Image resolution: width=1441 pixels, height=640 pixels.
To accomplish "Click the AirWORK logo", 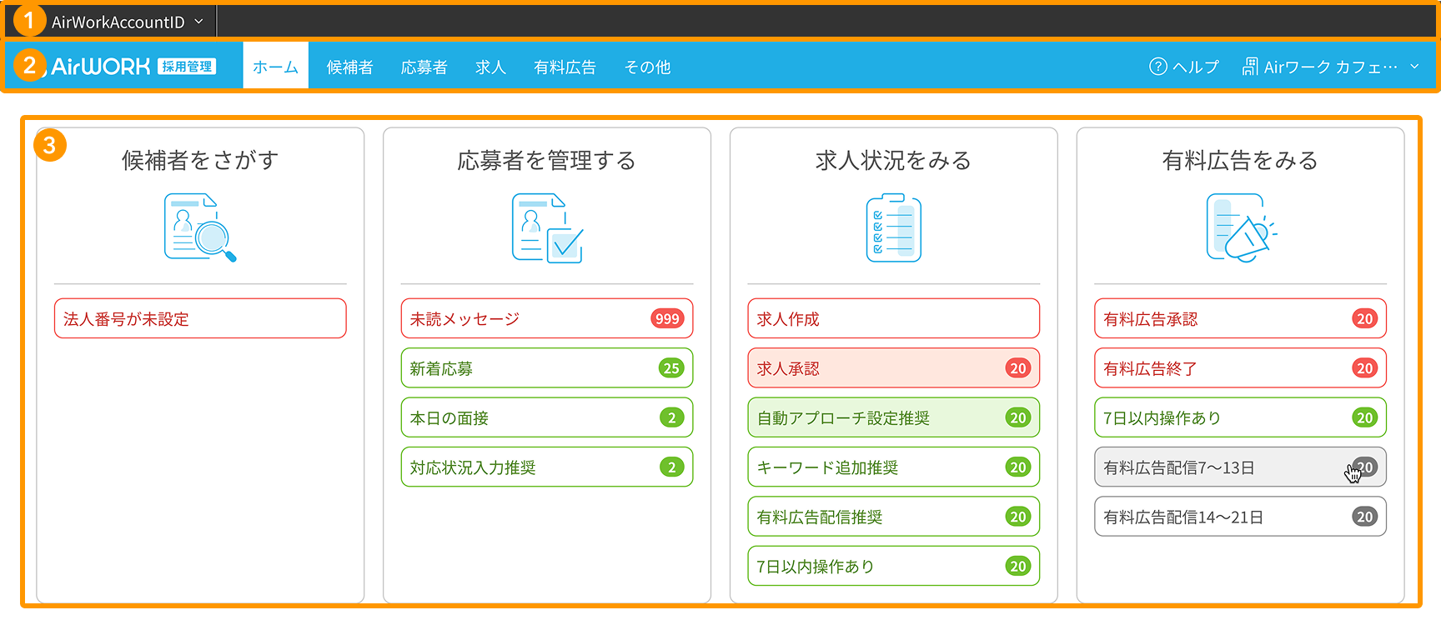I will pos(101,66).
